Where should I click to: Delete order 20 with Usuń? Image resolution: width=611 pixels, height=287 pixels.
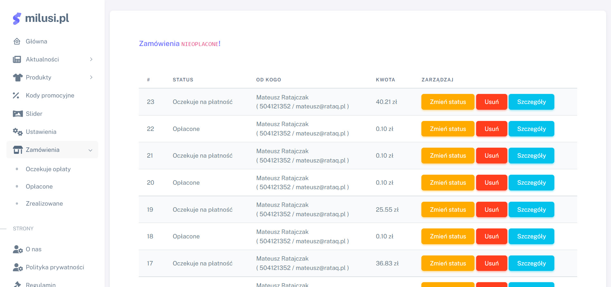[x=492, y=182]
